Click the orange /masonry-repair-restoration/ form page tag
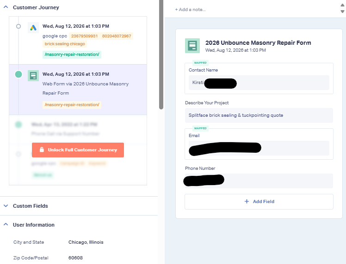 click(72, 105)
